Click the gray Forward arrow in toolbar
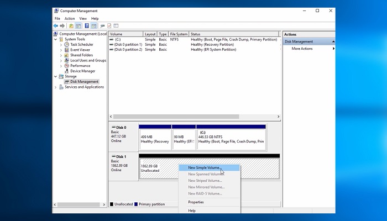 click(x=62, y=25)
